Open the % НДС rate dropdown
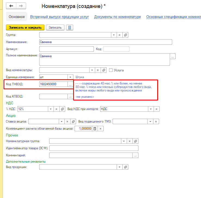Image resolution: width=201 pixels, height=198 pixels. (51, 109)
